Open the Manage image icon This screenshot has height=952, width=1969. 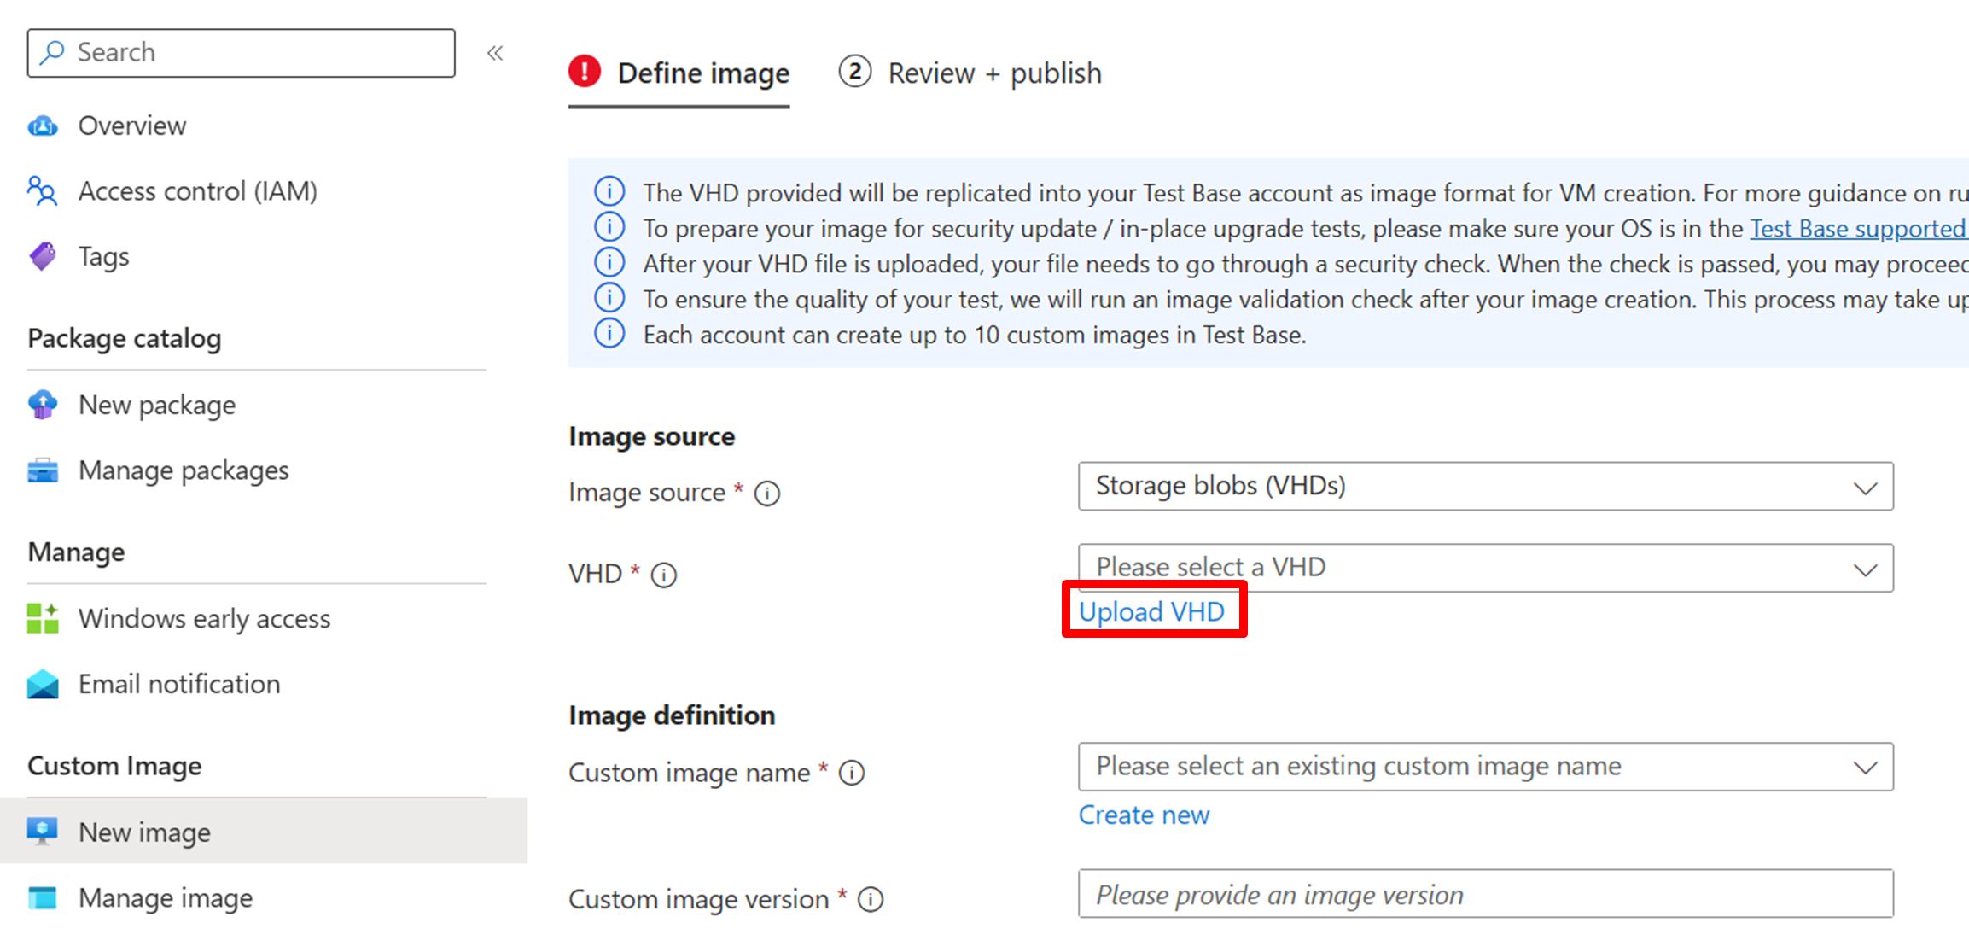click(43, 898)
